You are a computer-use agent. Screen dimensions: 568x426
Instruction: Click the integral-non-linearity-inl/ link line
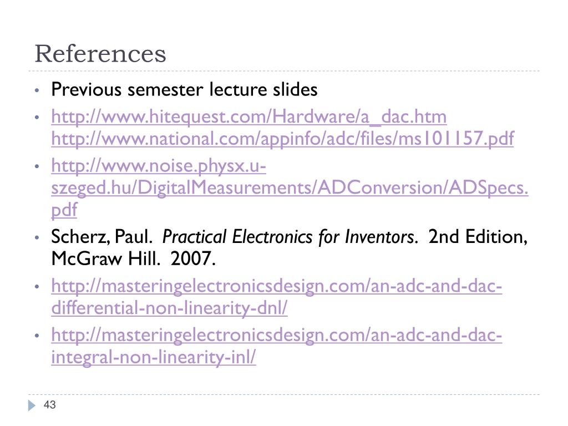tap(154, 357)
